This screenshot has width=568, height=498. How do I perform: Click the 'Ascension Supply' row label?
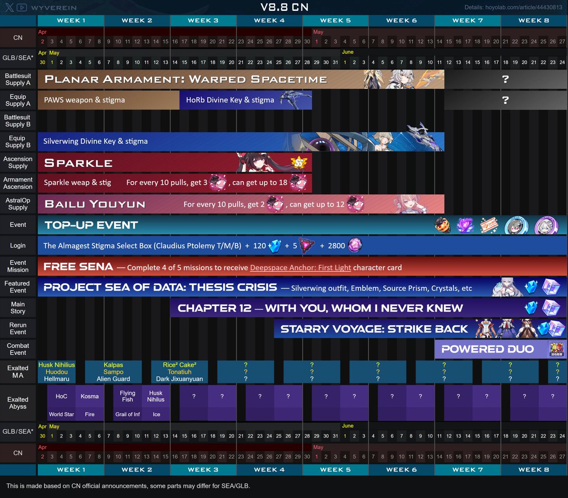[18, 162]
